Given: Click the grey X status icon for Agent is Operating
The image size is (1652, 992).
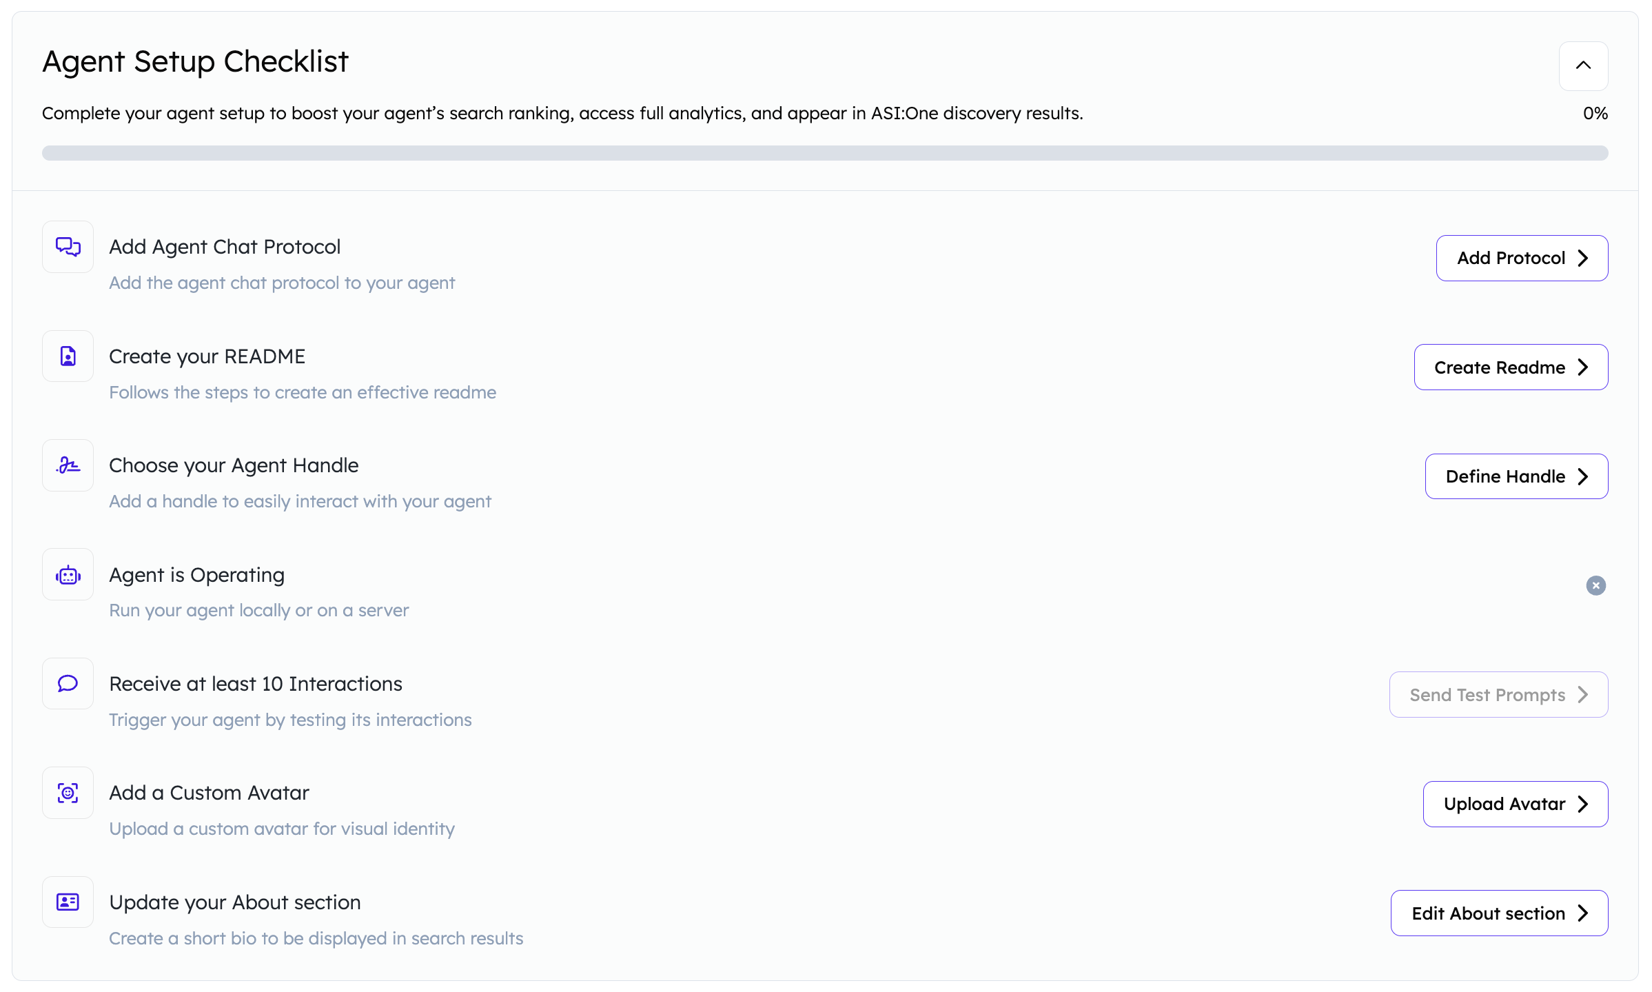Looking at the screenshot, I should point(1595,585).
